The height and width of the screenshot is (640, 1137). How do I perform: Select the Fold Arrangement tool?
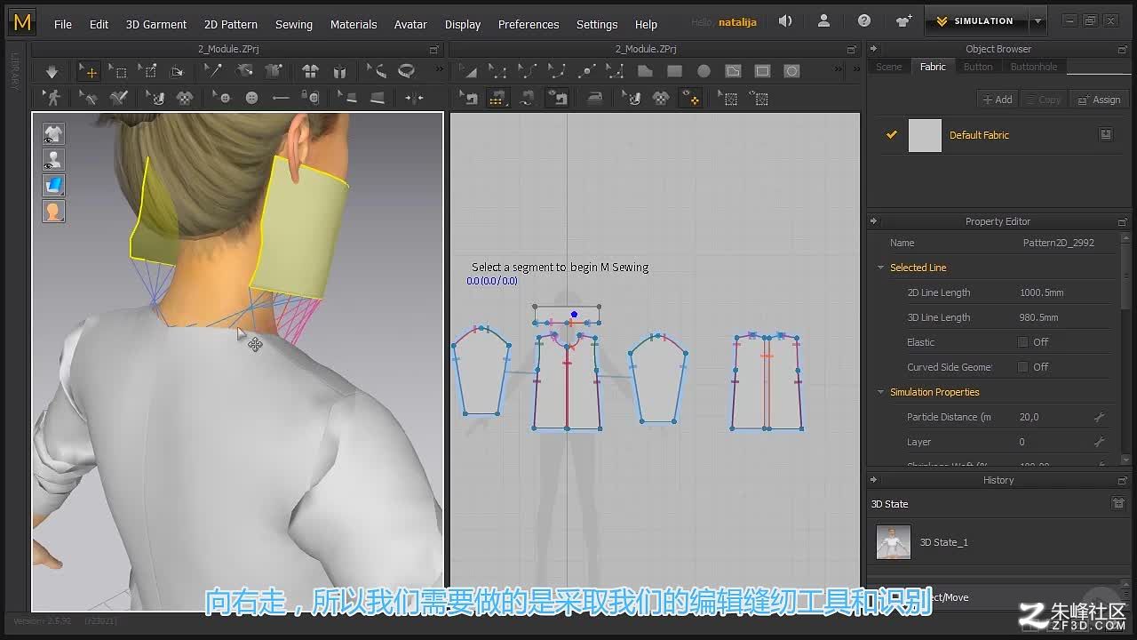(177, 71)
